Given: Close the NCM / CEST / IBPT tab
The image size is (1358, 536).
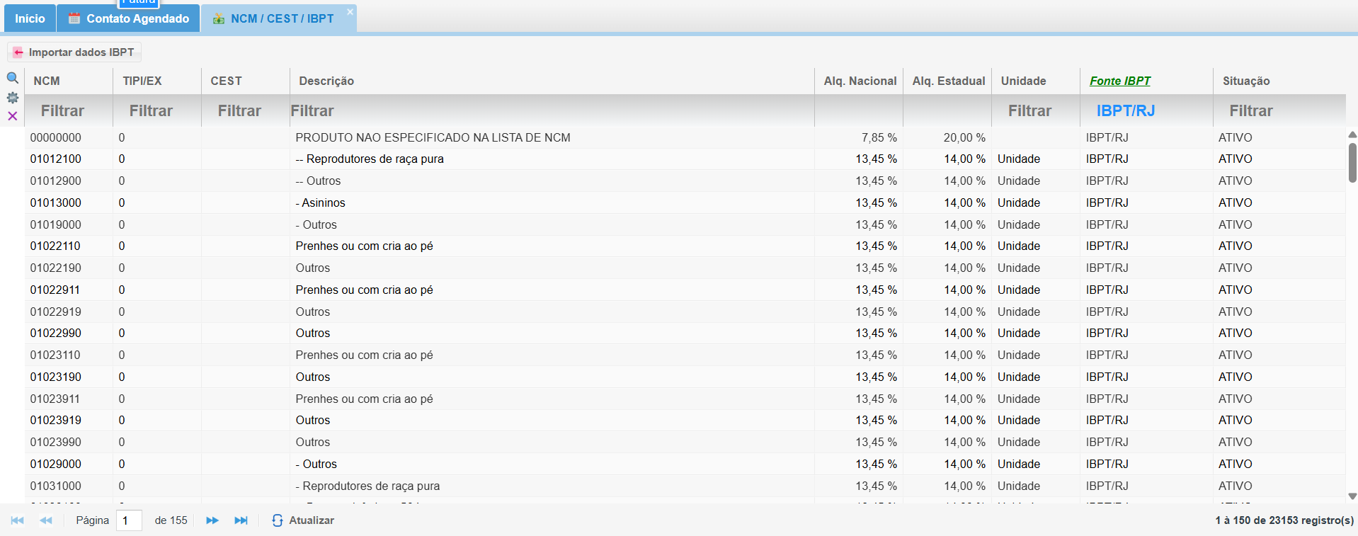Looking at the screenshot, I should [x=350, y=12].
